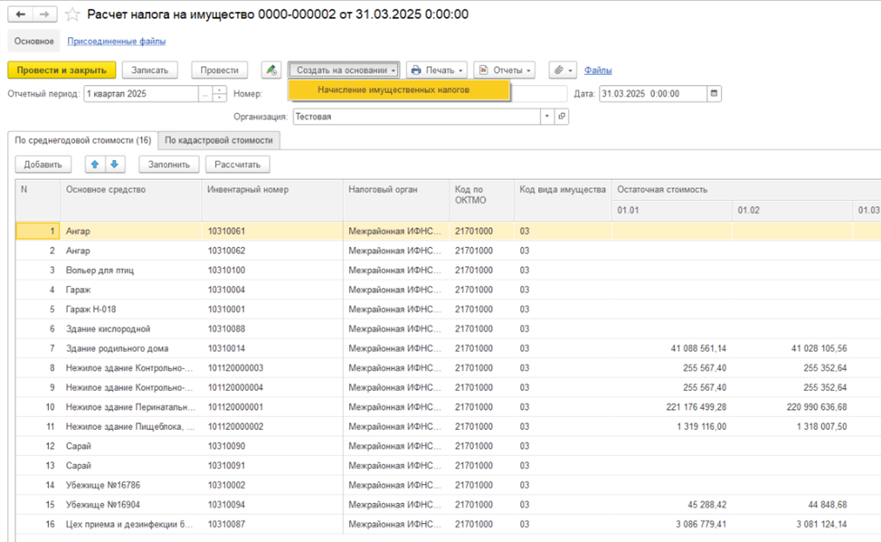
Task: Open the Отчеты dropdown menu
Action: click(x=504, y=71)
